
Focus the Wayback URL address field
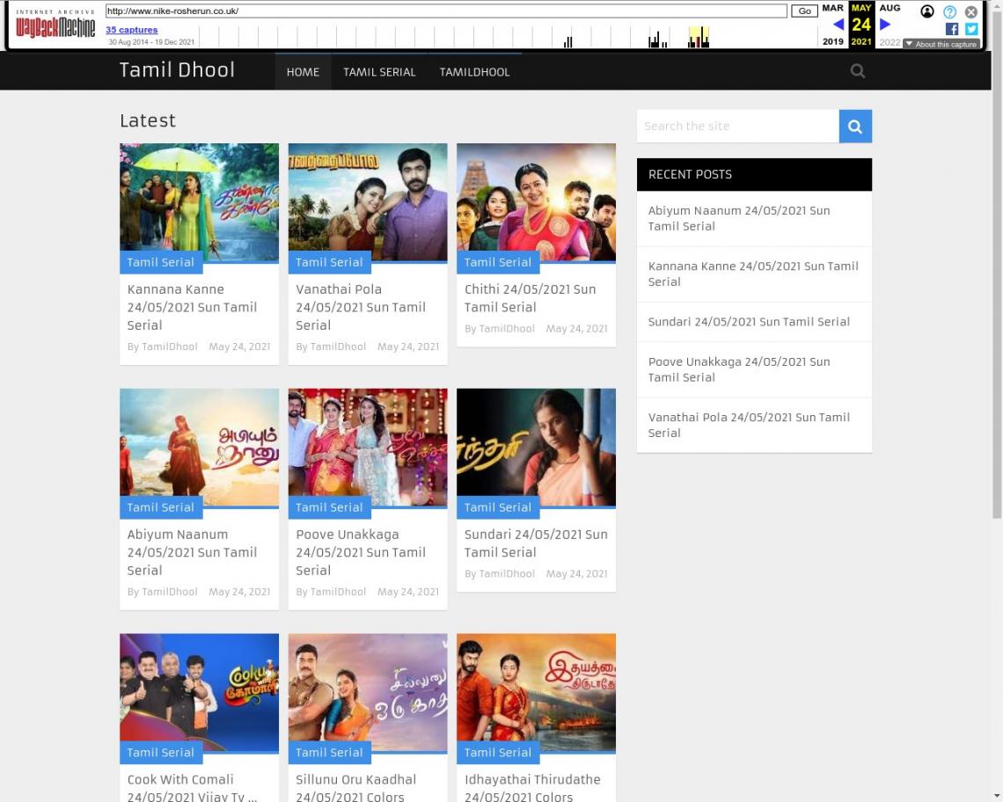tap(446, 11)
